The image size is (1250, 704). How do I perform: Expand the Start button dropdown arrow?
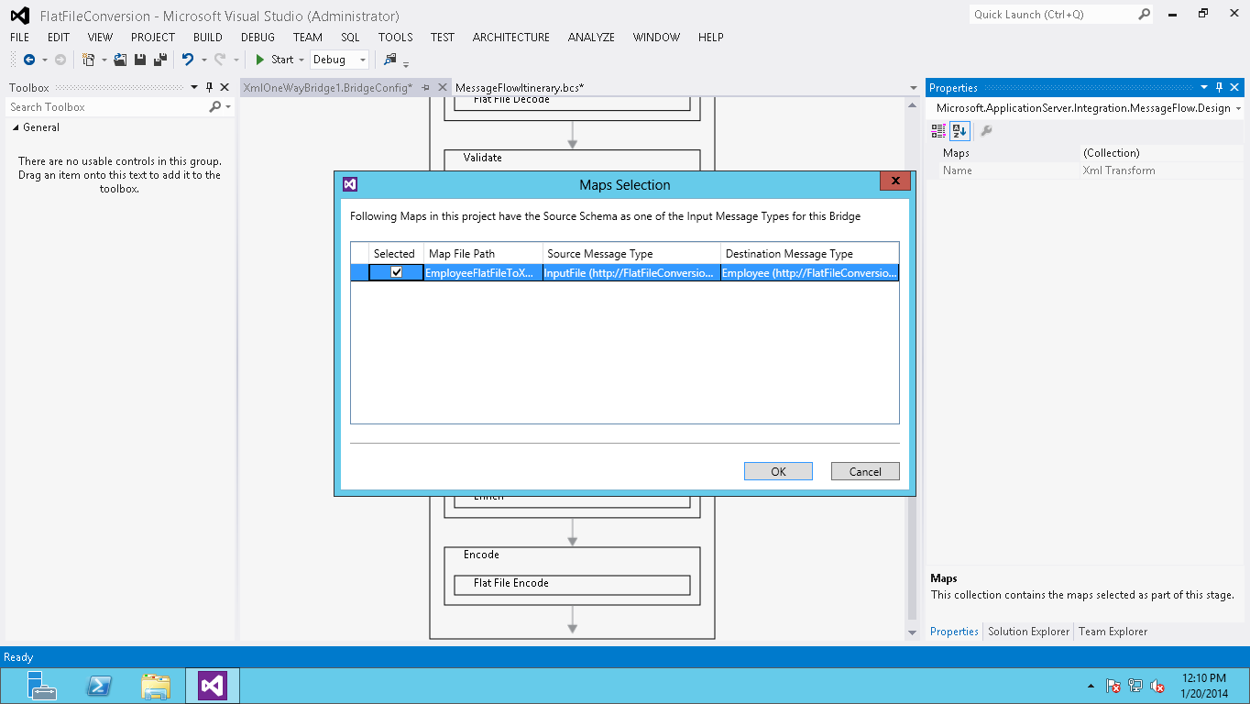(302, 60)
